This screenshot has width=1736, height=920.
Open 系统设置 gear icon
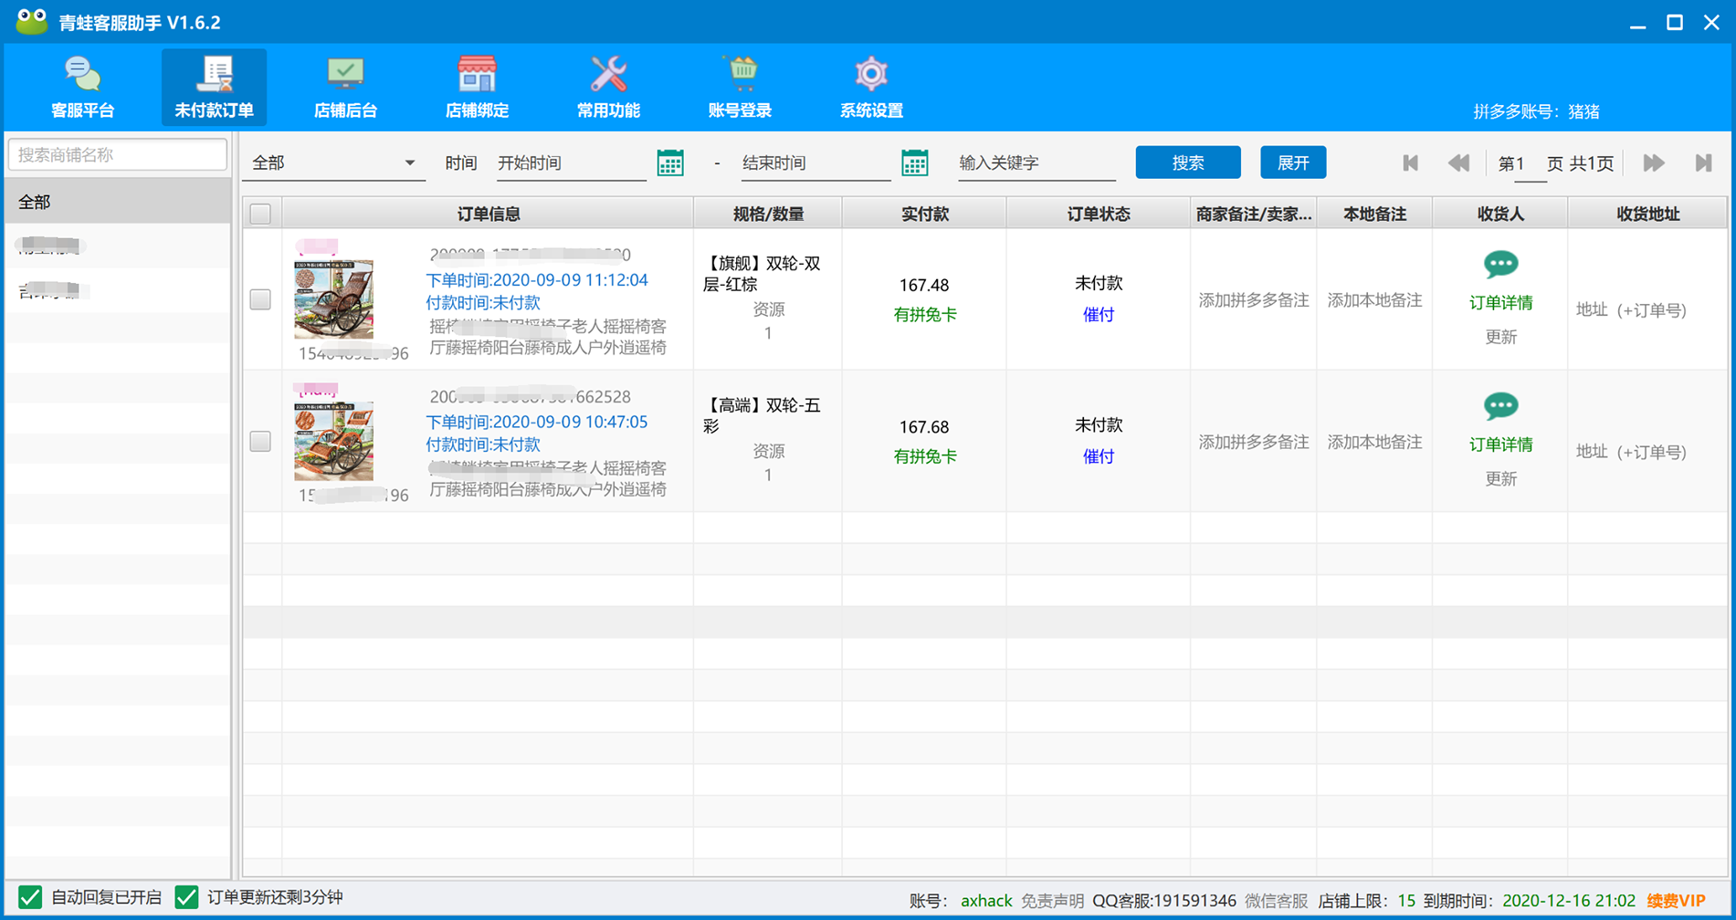click(871, 75)
